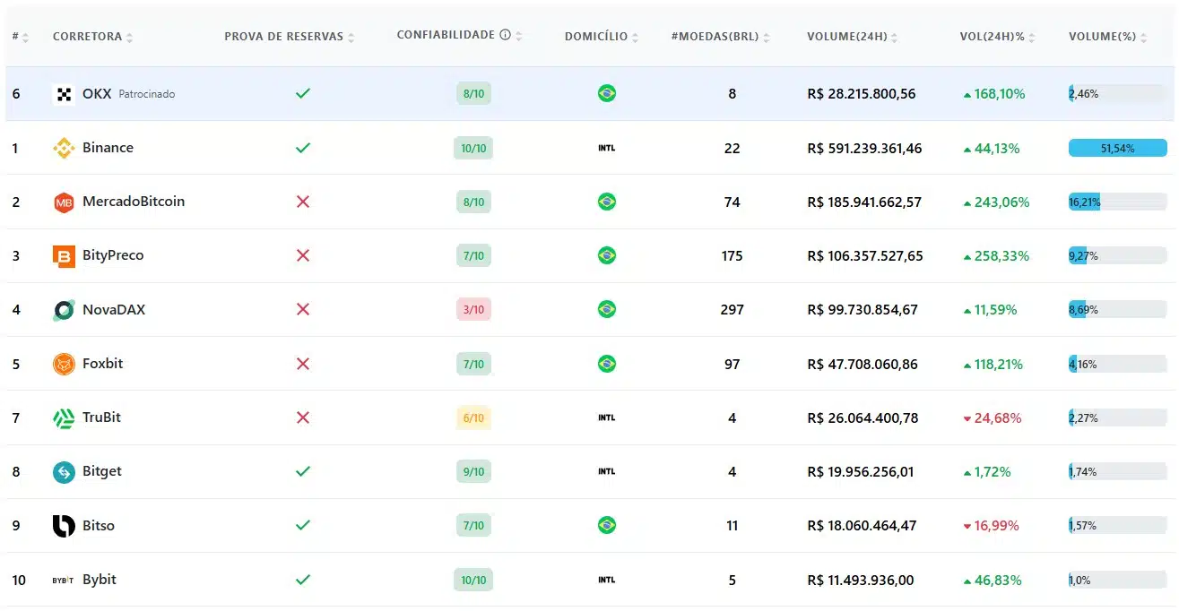
Task: Click the Confiabilidade info icon
Action: (x=505, y=35)
